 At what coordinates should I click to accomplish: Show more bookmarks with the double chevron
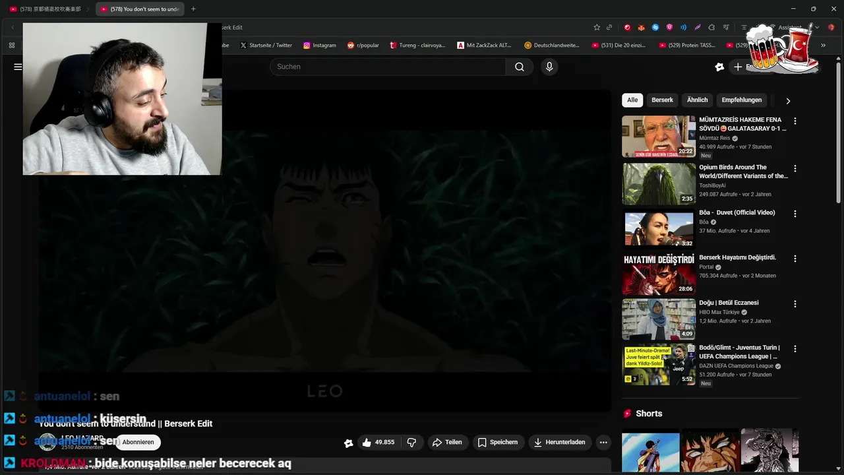(x=823, y=45)
